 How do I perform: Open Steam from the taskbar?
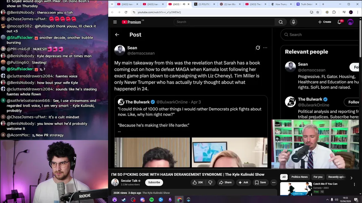point(124,200)
